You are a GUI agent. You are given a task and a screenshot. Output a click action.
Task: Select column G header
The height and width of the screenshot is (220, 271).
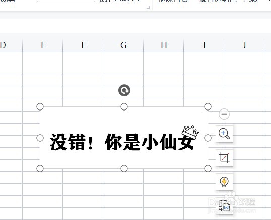123,45
